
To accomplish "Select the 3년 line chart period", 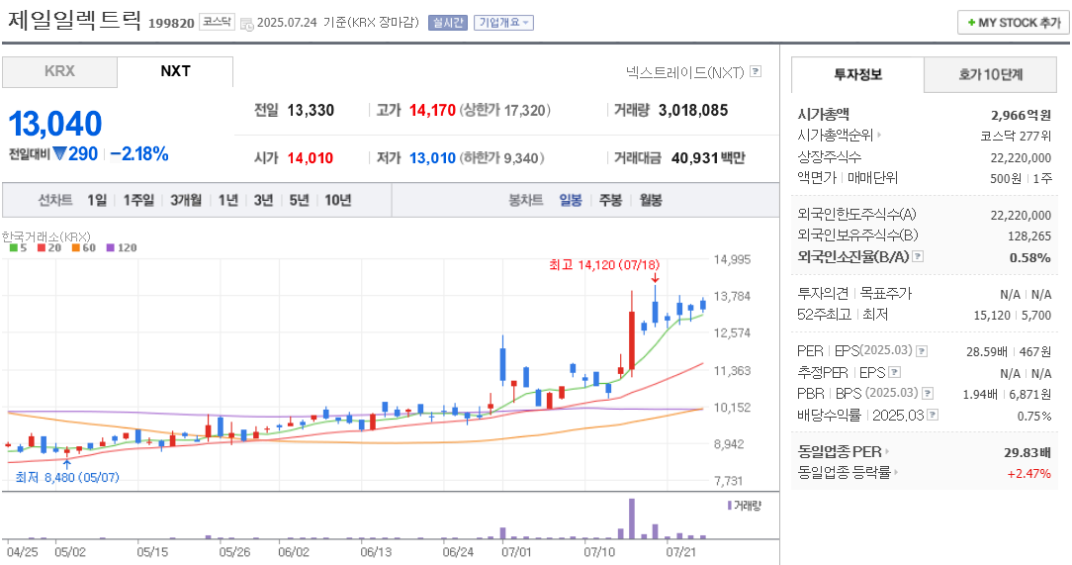I will pyautogui.click(x=263, y=201).
